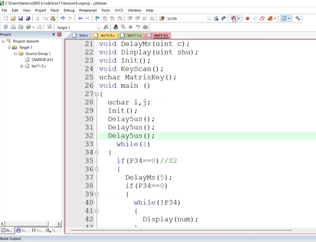This screenshot has width=316, height=242.
Task: Collapse the code fold at line 27
Action: point(97,94)
